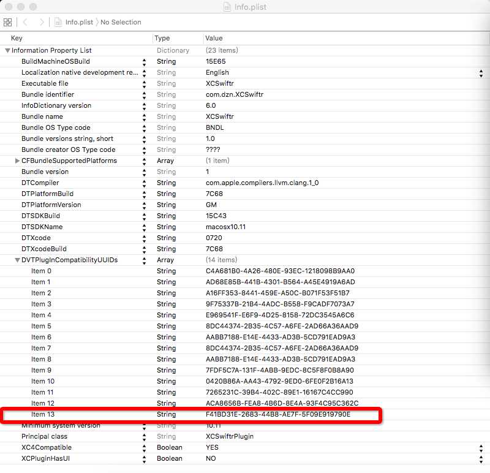The width and height of the screenshot is (490, 473).
Task: Select the value 15E65 for BuildMachineOSBuild
Action: [x=216, y=62]
